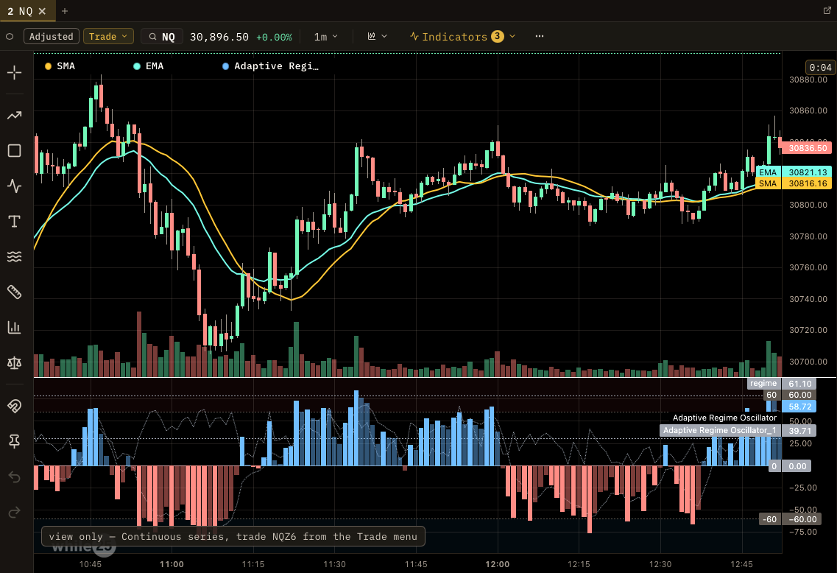
Task: Click the -60.00 level label
Action: [803, 519]
